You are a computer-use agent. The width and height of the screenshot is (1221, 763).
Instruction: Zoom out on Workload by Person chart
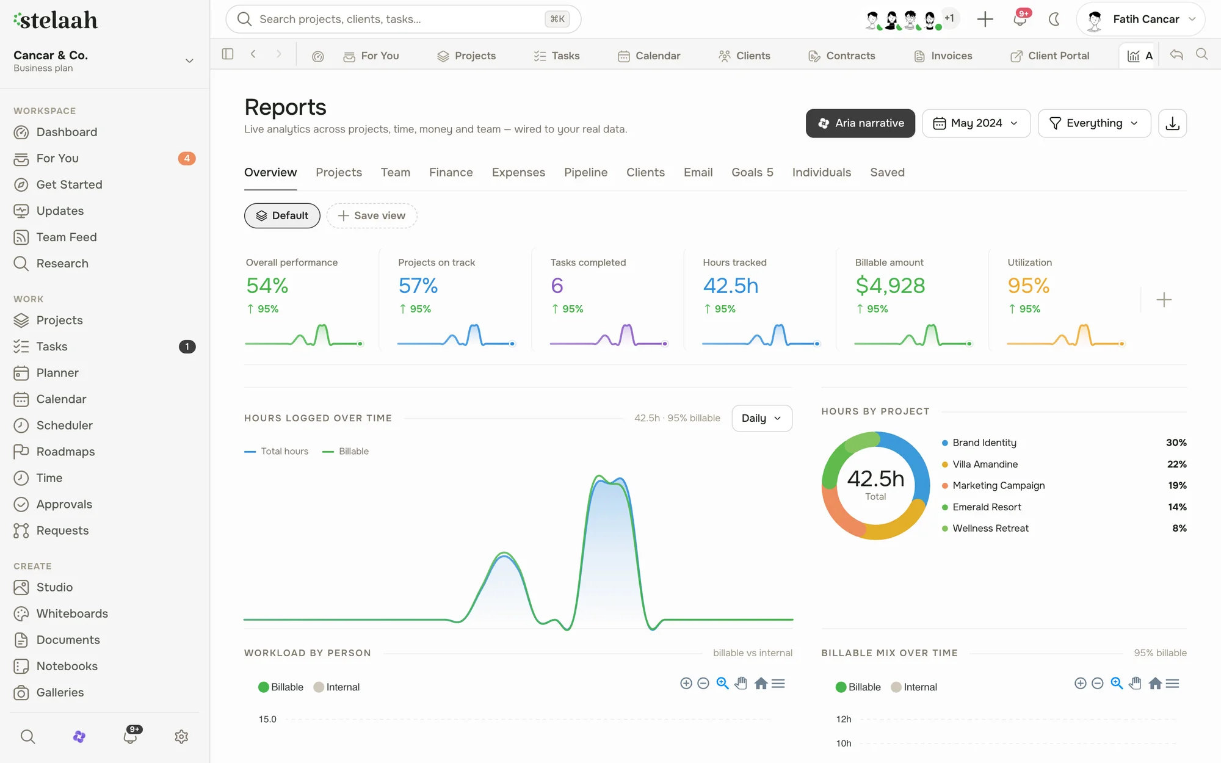tap(703, 684)
